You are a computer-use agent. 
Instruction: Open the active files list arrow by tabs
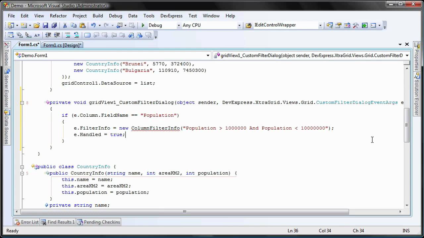point(400,44)
